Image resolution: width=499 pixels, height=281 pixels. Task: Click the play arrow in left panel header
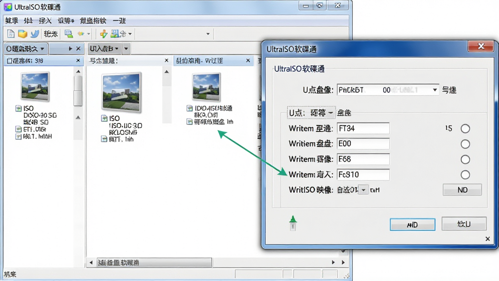[70, 49]
